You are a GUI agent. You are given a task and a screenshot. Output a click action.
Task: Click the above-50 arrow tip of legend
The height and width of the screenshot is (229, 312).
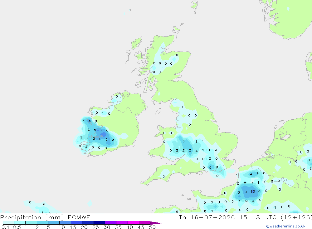click(x=156, y=223)
